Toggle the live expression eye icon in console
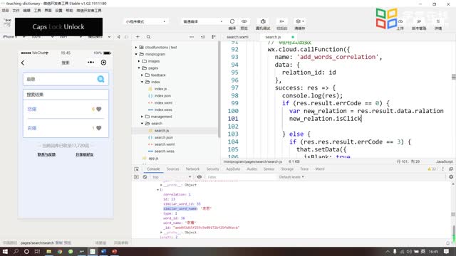Viewport: 456px width, 256px height. (199, 177)
